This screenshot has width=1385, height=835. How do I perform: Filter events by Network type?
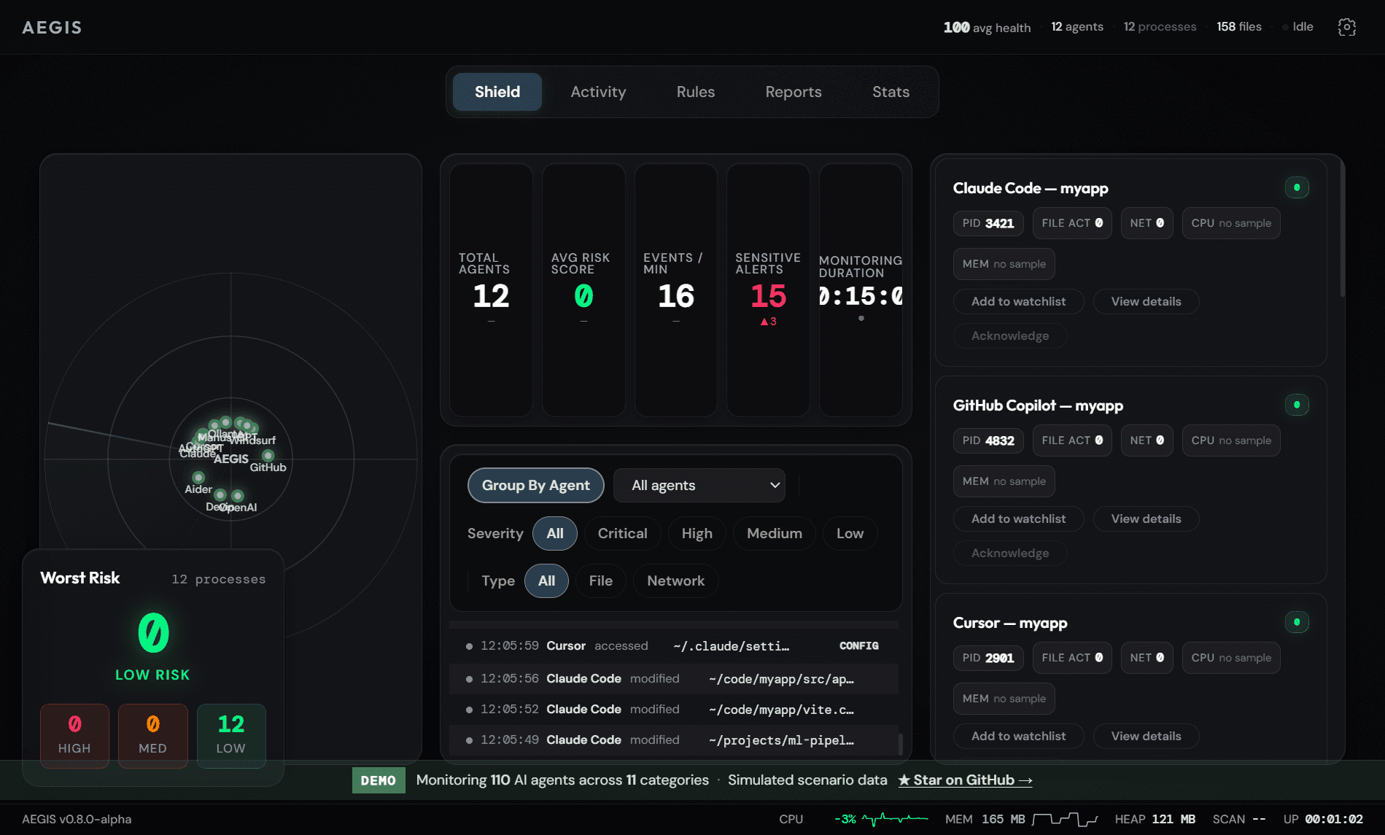pyautogui.click(x=676, y=580)
